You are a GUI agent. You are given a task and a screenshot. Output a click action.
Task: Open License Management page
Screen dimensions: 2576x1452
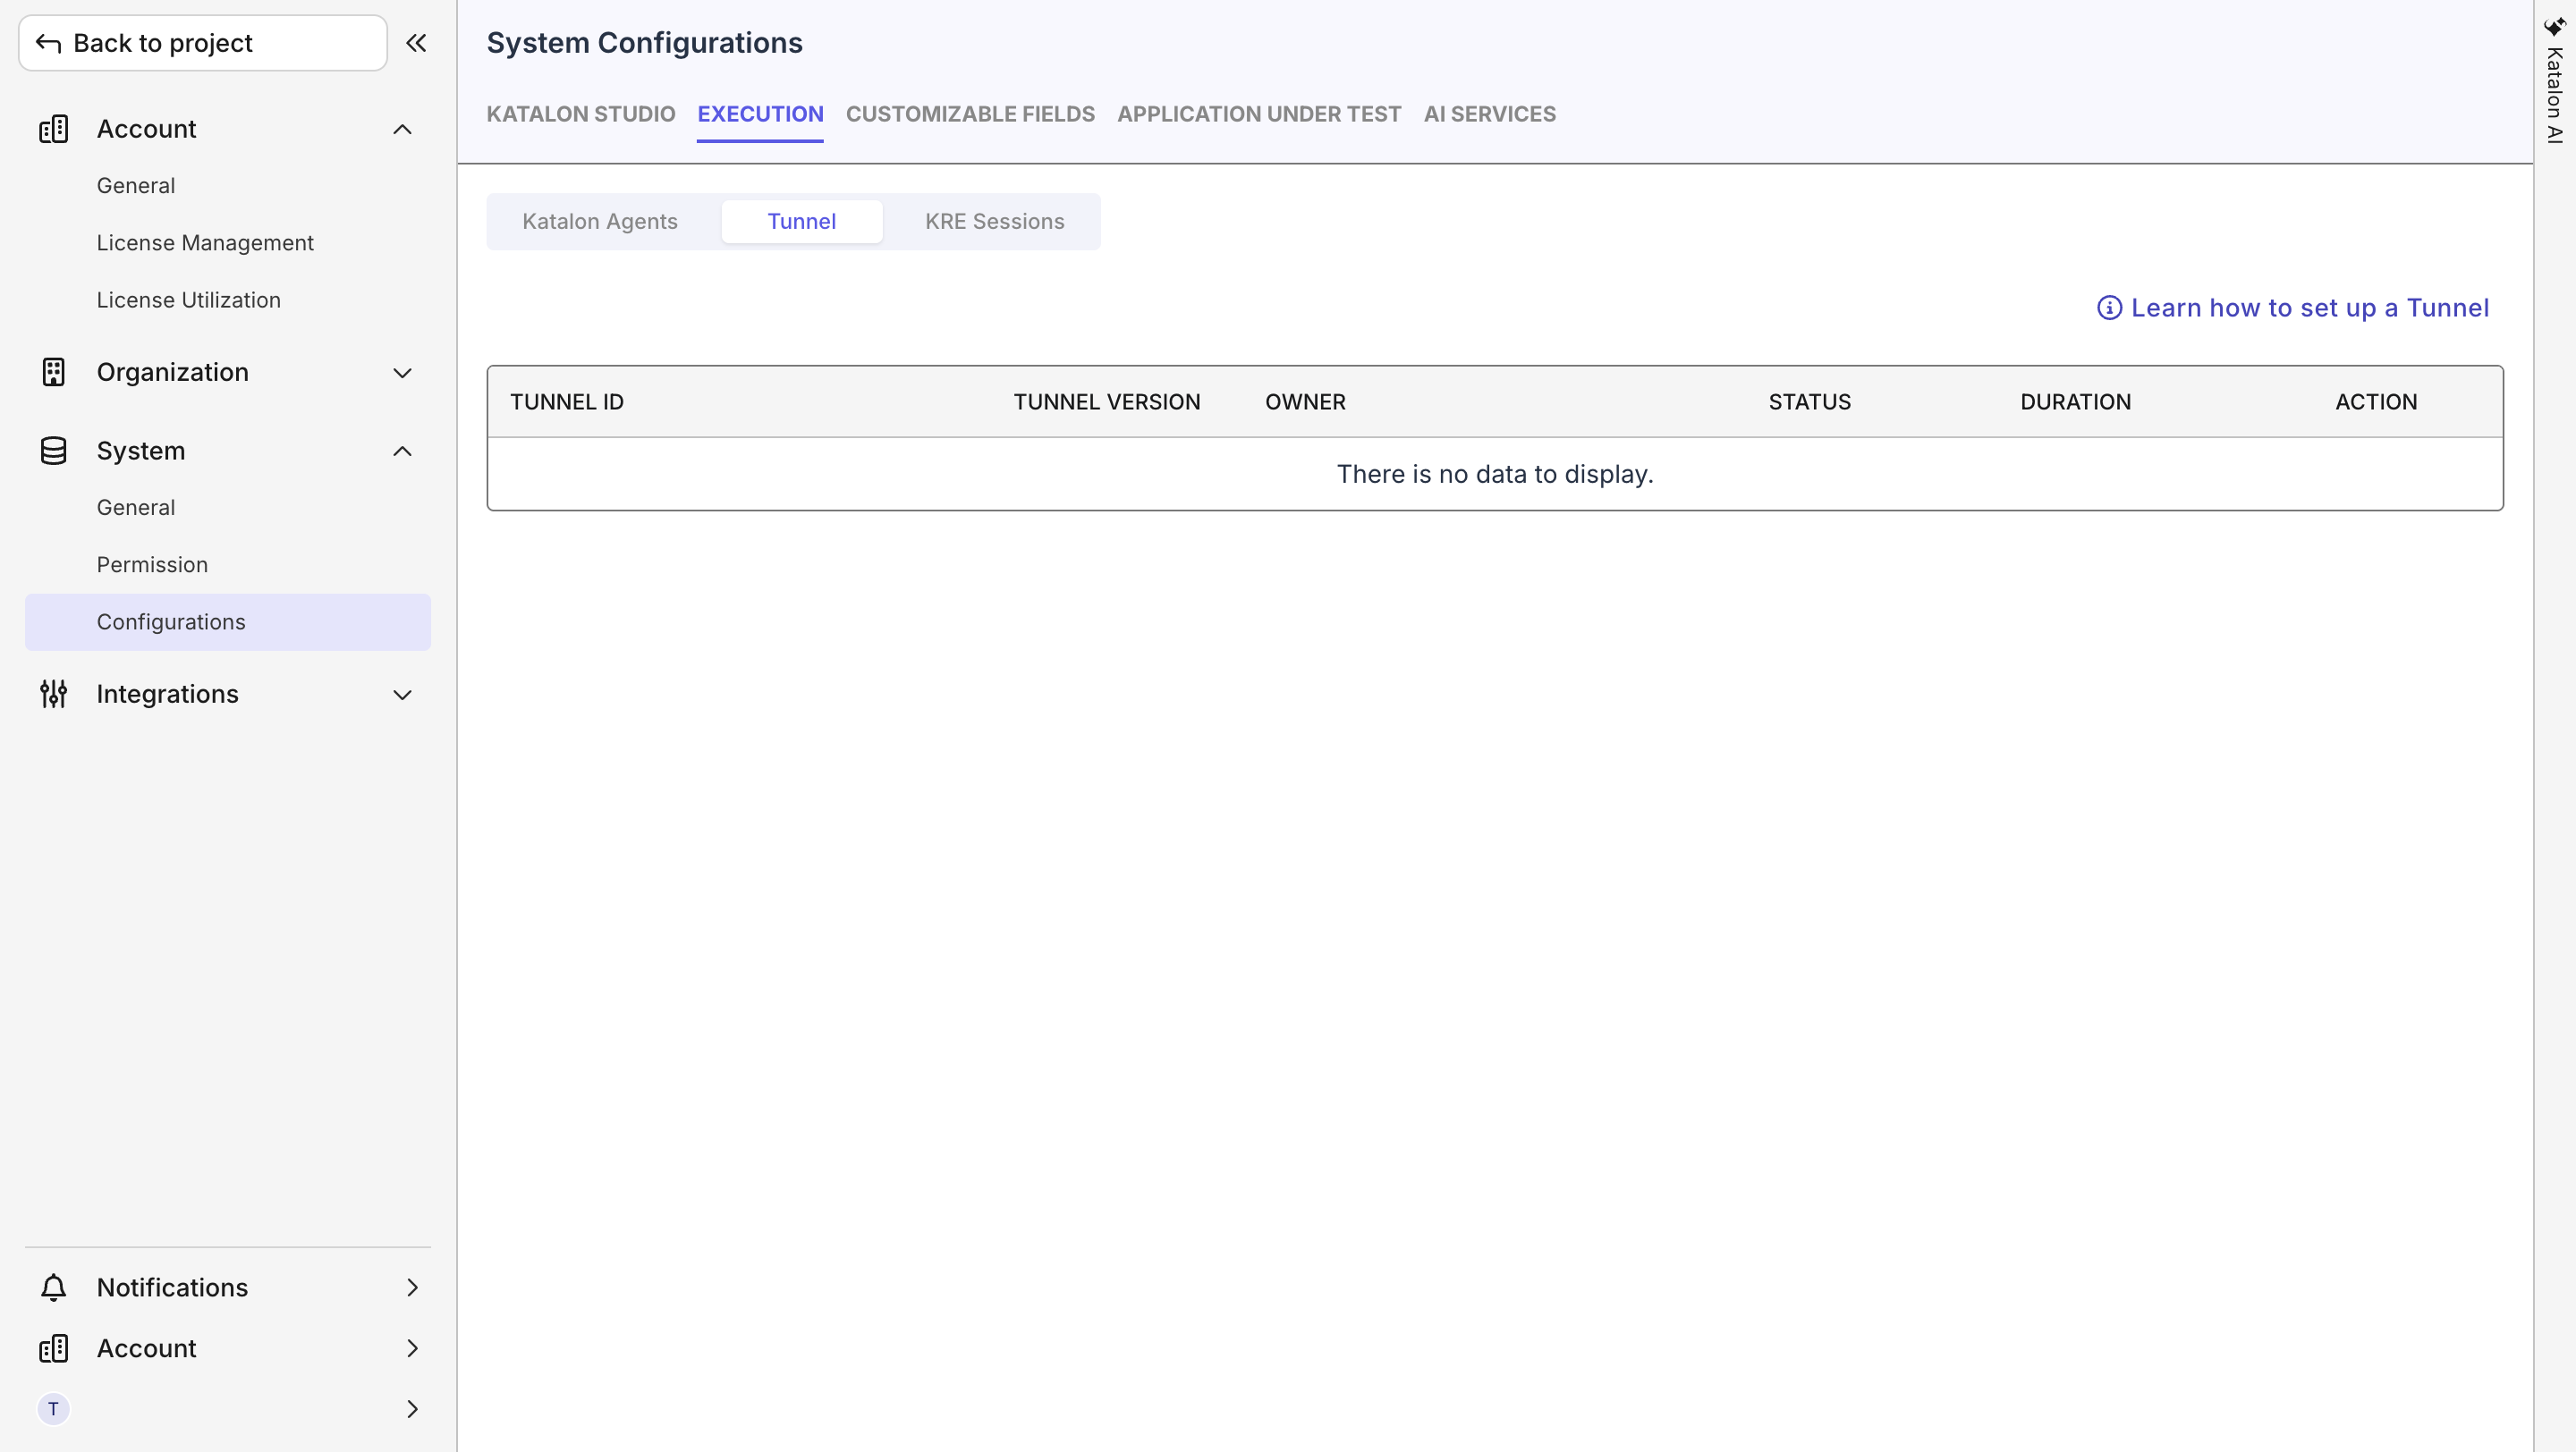(x=205, y=243)
